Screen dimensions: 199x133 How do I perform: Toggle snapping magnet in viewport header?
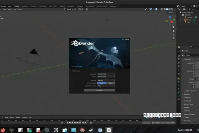80,9
